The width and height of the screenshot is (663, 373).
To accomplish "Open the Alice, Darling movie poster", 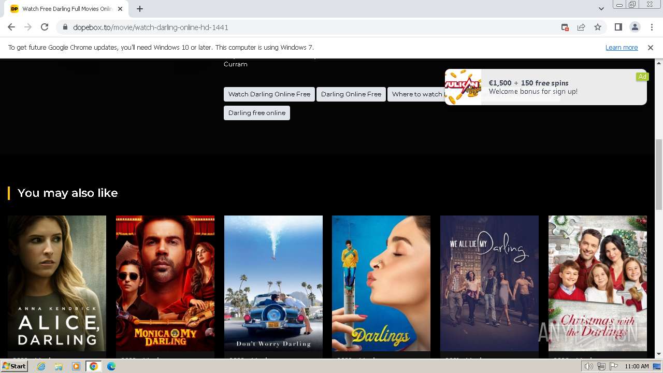I will point(57,283).
